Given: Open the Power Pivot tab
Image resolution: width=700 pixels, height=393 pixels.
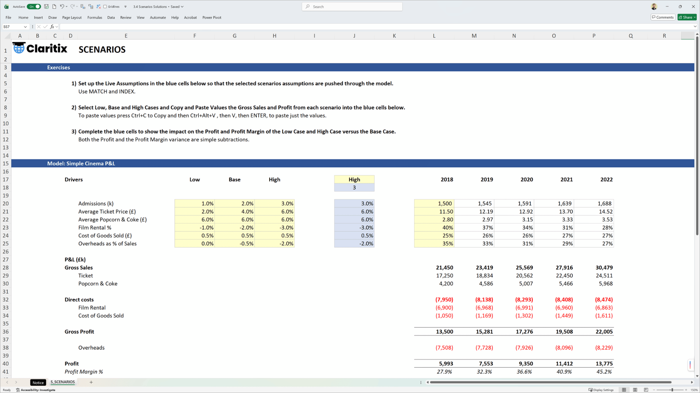Looking at the screenshot, I should 212,17.
